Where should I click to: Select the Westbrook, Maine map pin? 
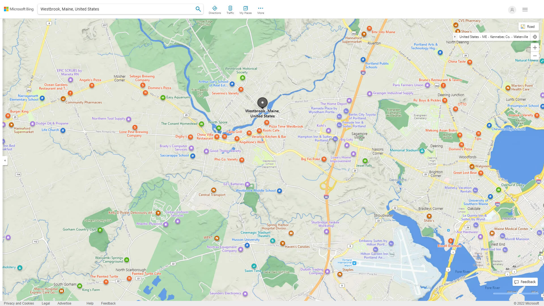coord(262,103)
